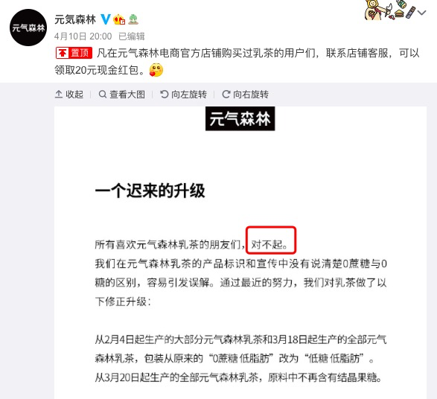The height and width of the screenshot is (399, 437).
Task: Click the counterclockwise rotate arrow icon
Action: (165, 95)
